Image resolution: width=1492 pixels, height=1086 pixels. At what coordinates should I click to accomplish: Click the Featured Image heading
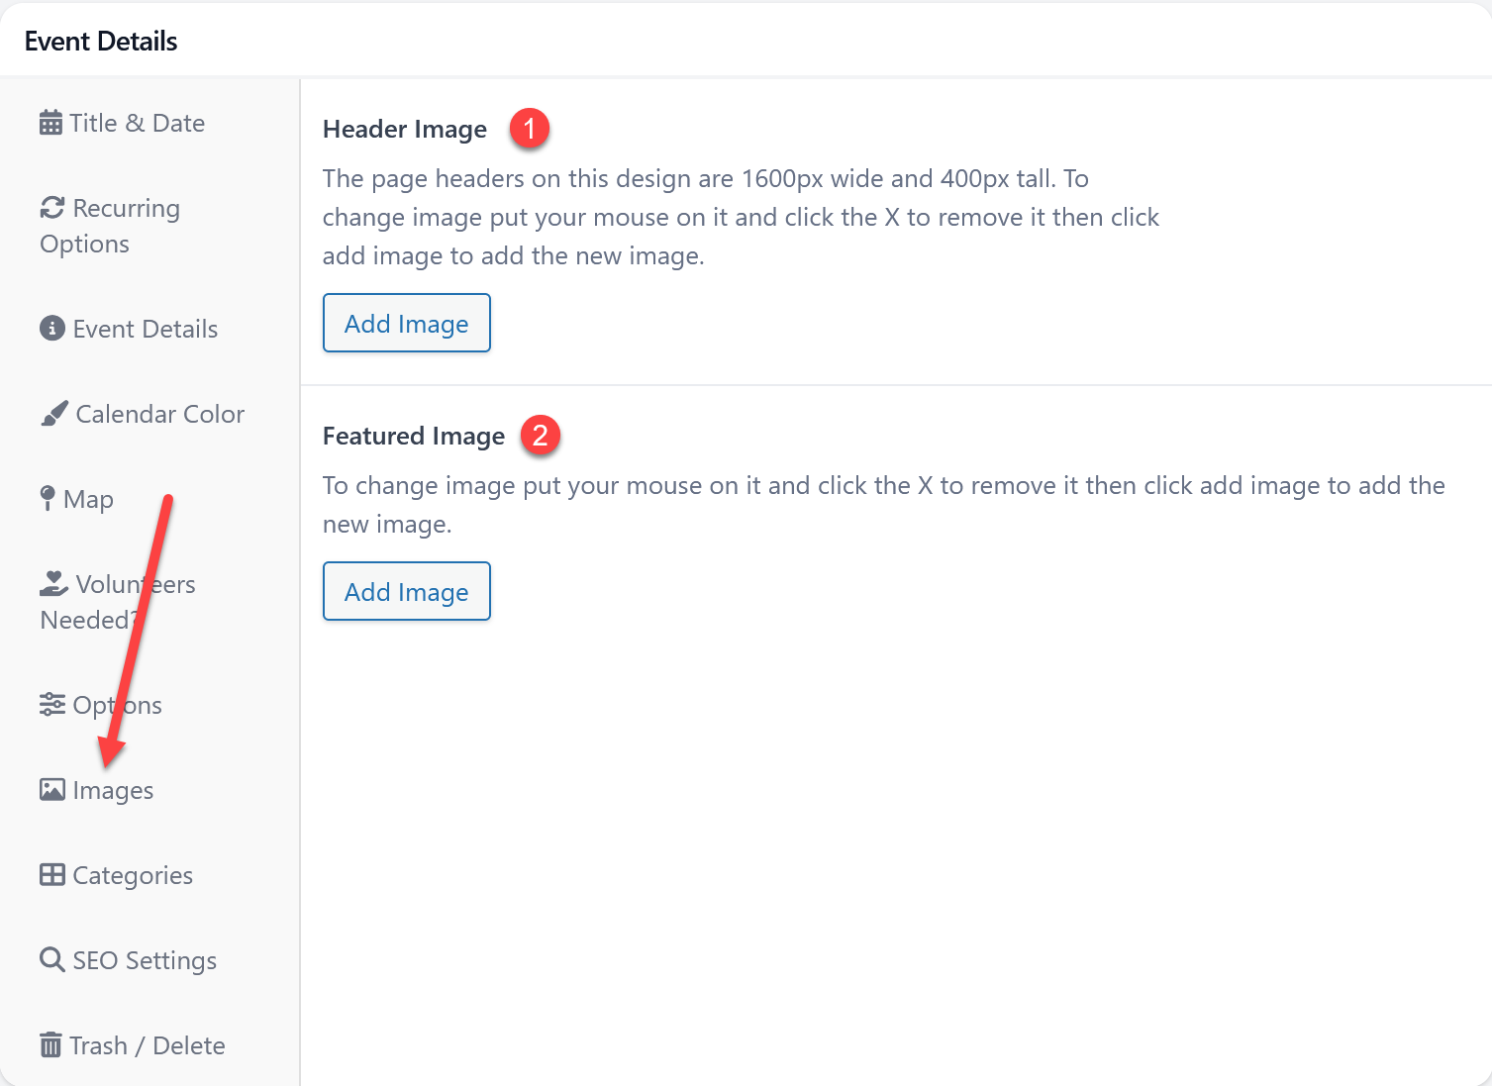[414, 436]
